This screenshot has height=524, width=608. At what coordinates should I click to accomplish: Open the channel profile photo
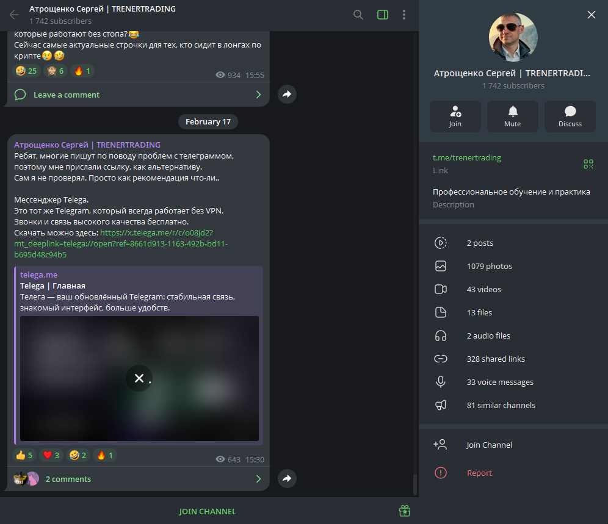(x=513, y=37)
